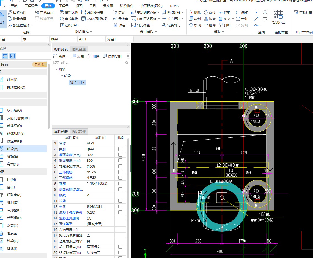
Task: Click the 查改标高 elevation edit tool
Action: [x=303, y=12]
